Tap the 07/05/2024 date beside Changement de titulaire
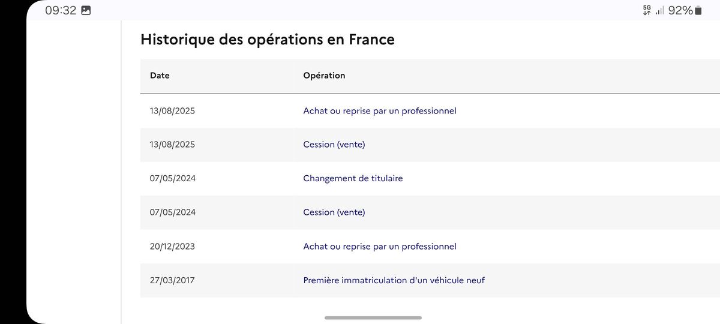 point(172,178)
